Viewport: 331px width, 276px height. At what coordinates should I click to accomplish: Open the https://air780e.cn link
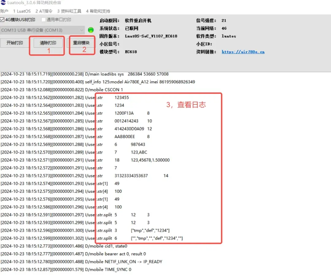(243, 52)
